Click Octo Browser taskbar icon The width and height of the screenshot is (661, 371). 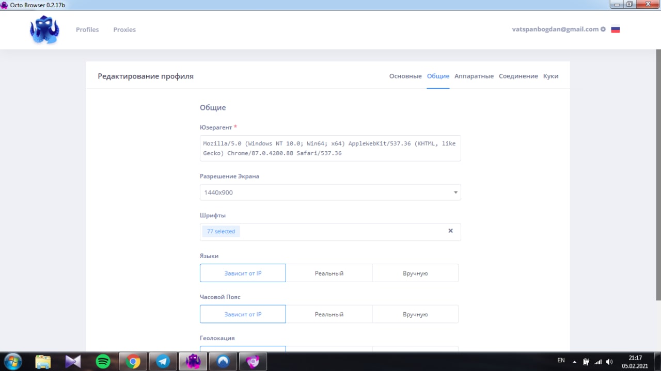pyautogui.click(x=193, y=361)
